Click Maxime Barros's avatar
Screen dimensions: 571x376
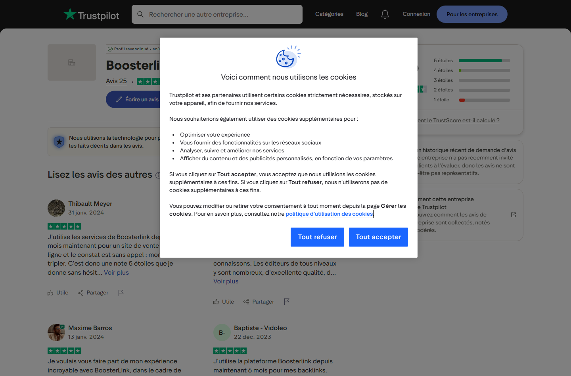click(56, 332)
